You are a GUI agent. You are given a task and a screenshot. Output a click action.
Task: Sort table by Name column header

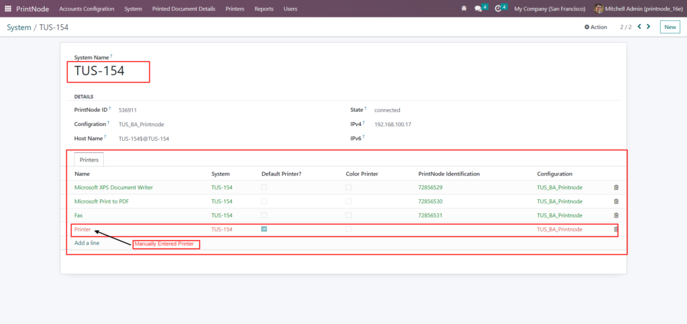coord(81,174)
